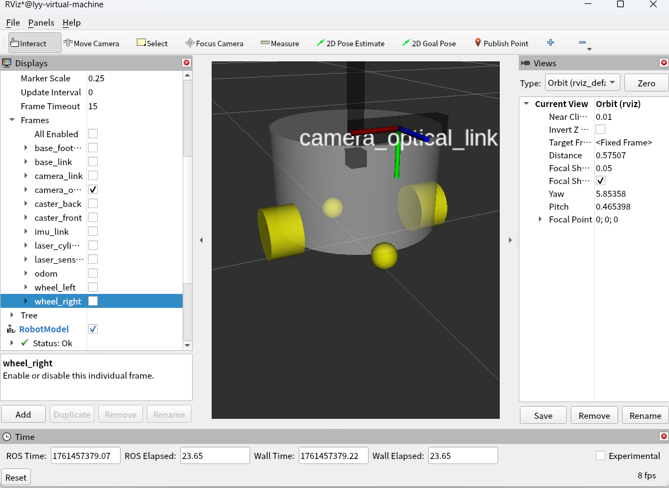
Task: Collapse left panel with arrow handle
Action: pos(202,240)
